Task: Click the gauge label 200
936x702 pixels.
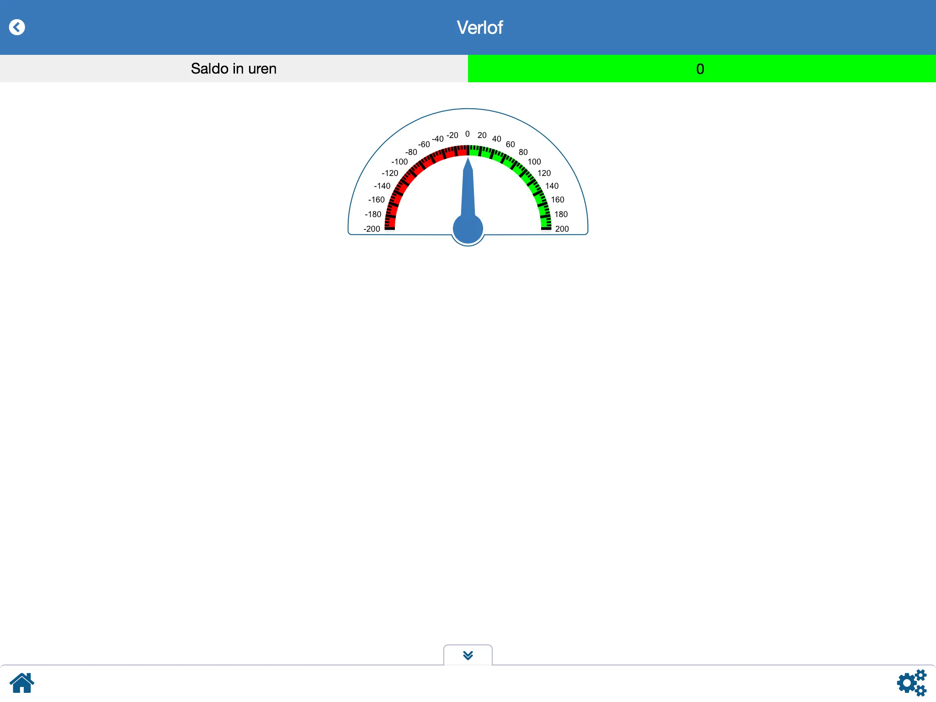Action: point(562,229)
